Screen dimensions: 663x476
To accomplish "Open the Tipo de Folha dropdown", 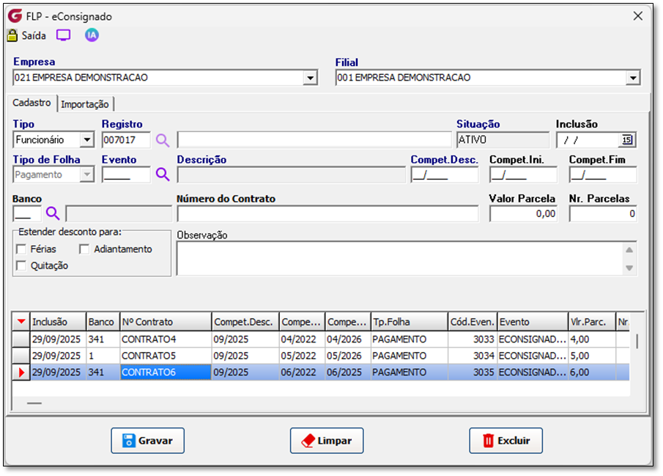I will pyautogui.click(x=87, y=175).
